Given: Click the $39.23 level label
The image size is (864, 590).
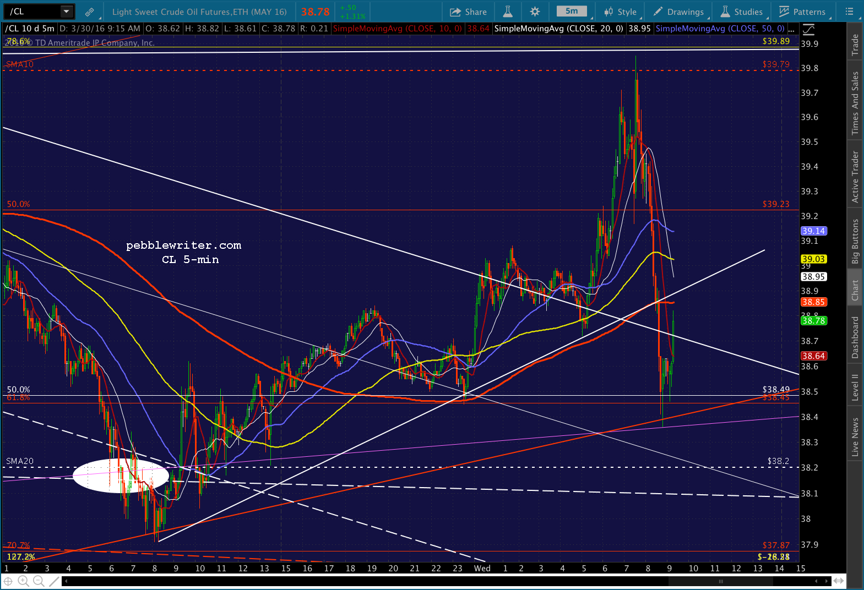Looking at the screenshot, I should point(776,204).
